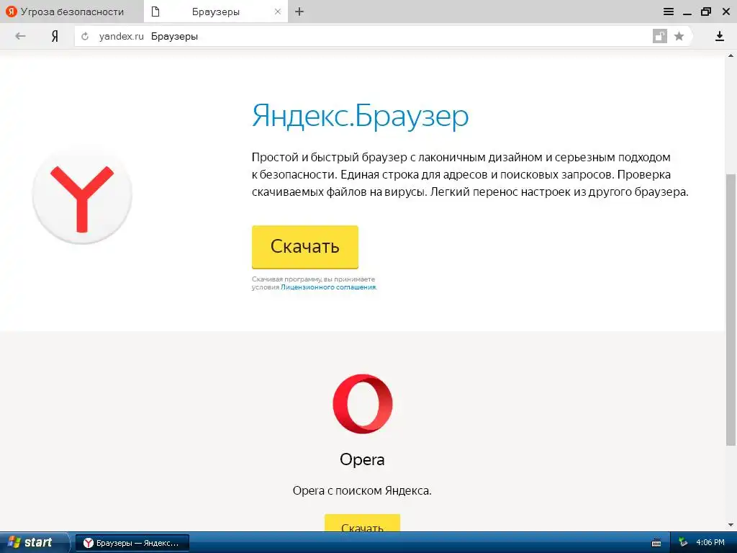Close the browser window
The image size is (737, 553).
point(725,12)
